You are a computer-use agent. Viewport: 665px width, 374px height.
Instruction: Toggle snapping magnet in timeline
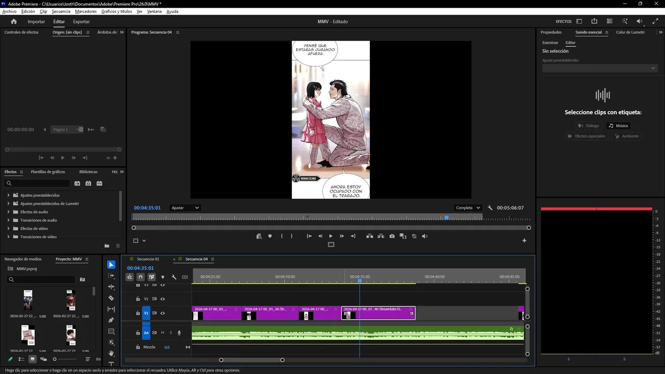pos(140,277)
